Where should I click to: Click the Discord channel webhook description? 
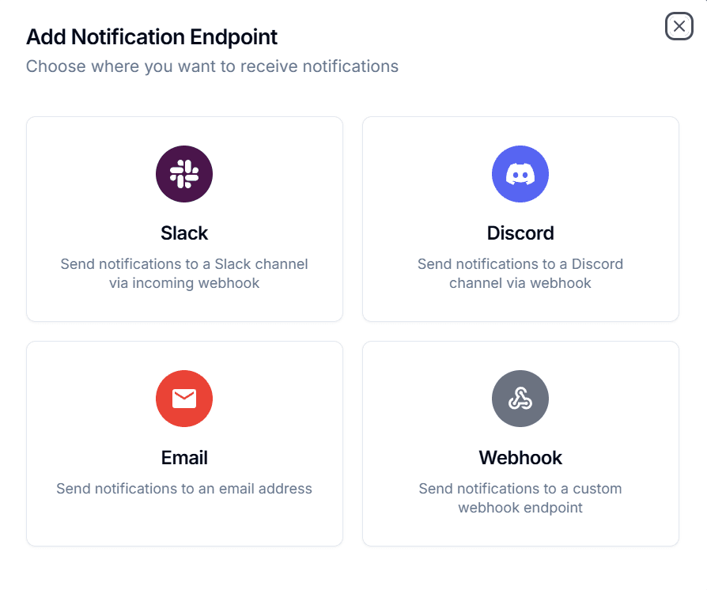[x=520, y=272]
